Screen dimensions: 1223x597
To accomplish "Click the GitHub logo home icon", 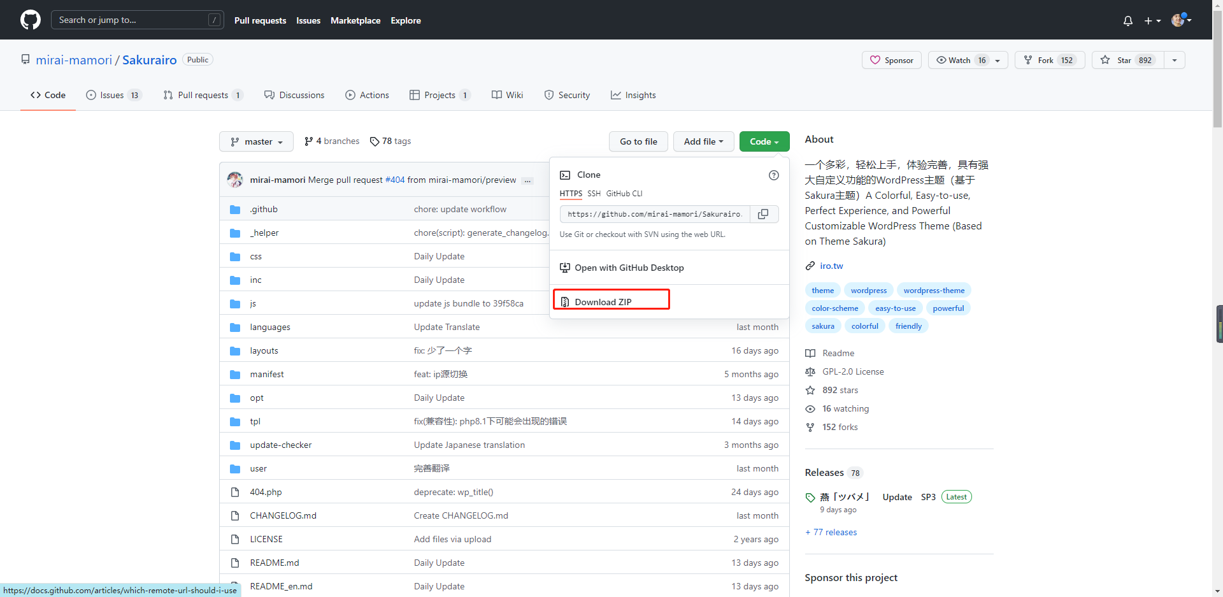I will (x=31, y=20).
